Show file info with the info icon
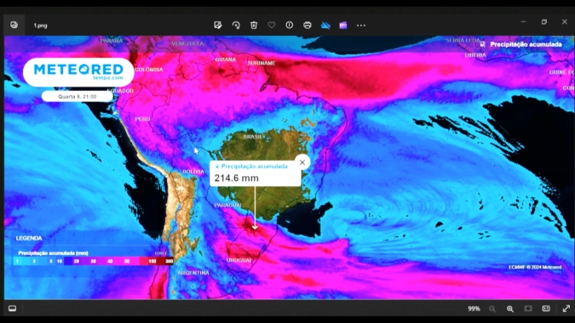The height and width of the screenshot is (323, 575). [x=290, y=25]
